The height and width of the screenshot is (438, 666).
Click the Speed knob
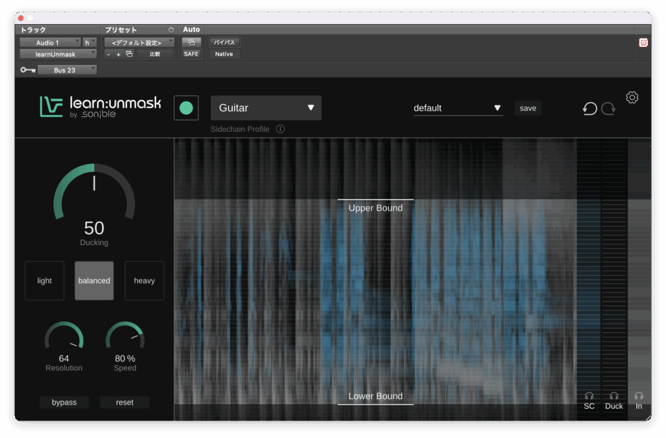pyautogui.click(x=125, y=335)
